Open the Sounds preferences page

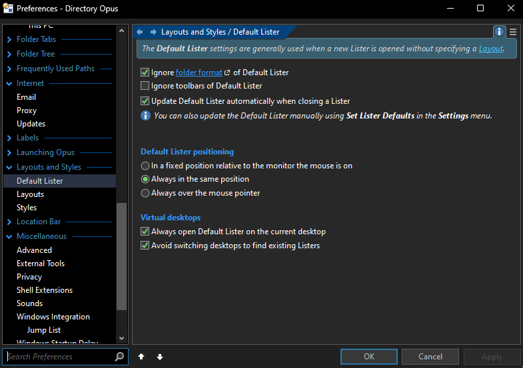pyautogui.click(x=60, y=303)
